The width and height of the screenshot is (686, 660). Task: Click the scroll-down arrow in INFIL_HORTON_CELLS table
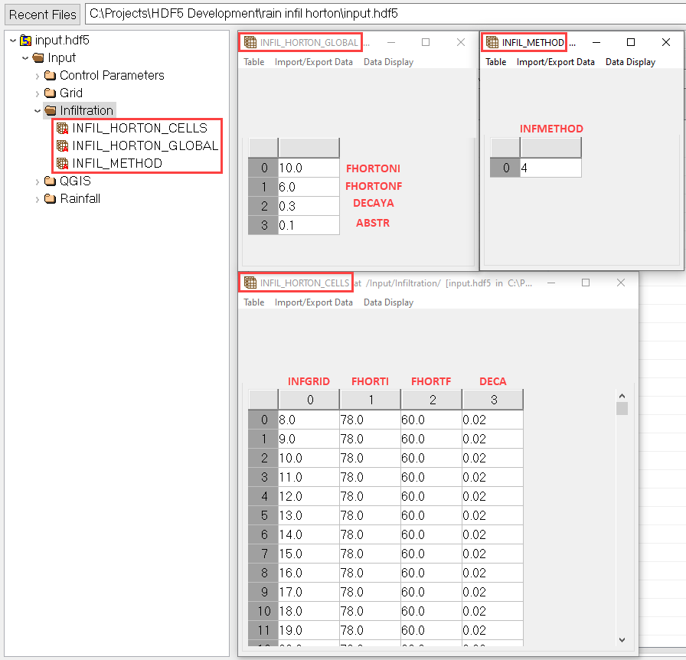tap(622, 640)
